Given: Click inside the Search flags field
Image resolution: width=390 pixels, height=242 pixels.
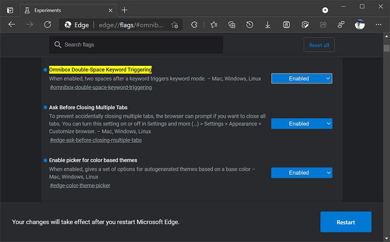Looking at the screenshot, I should click(136, 45).
